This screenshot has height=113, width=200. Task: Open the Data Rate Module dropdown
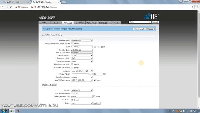tap(82, 77)
